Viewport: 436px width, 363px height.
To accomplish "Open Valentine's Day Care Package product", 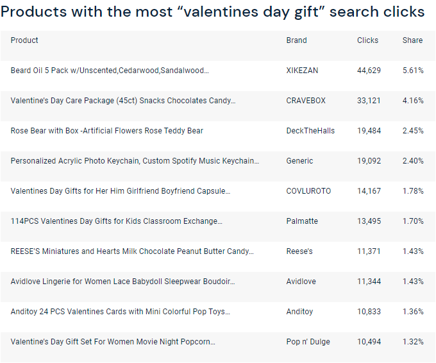I will [x=123, y=101].
